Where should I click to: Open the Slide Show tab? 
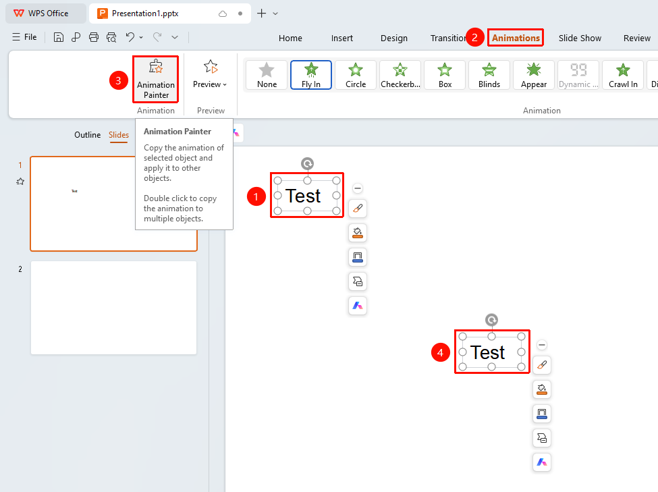pos(580,38)
